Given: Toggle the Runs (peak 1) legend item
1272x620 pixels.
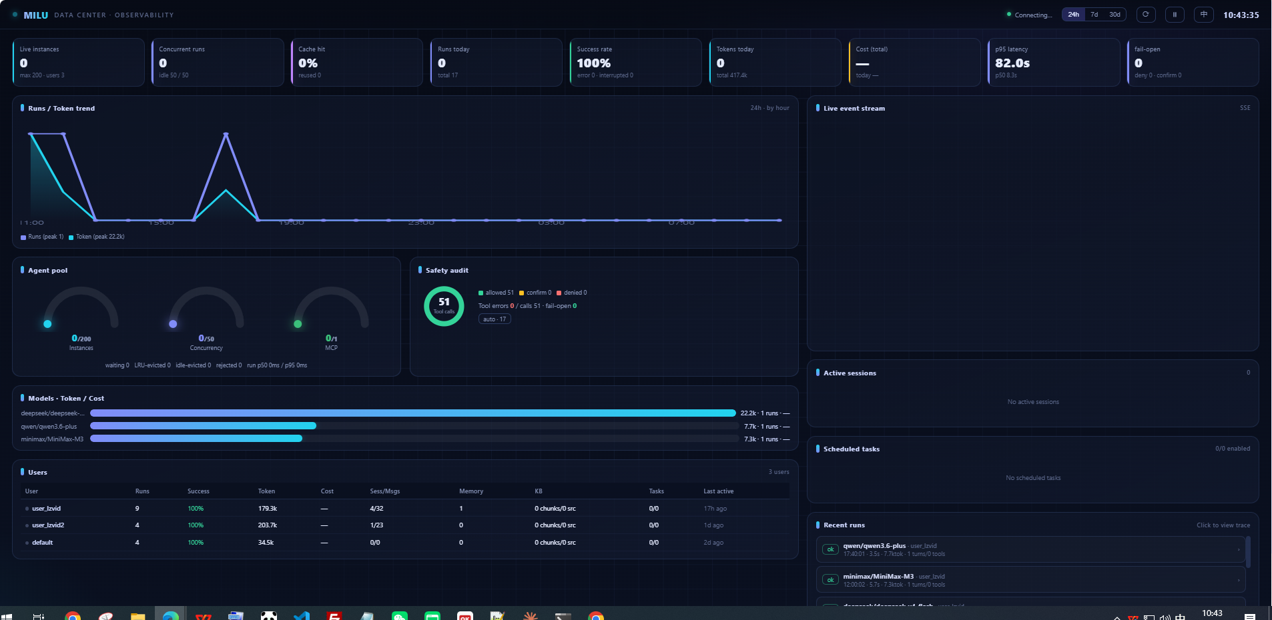Looking at the screenshot, I should (x=42, y=237).
